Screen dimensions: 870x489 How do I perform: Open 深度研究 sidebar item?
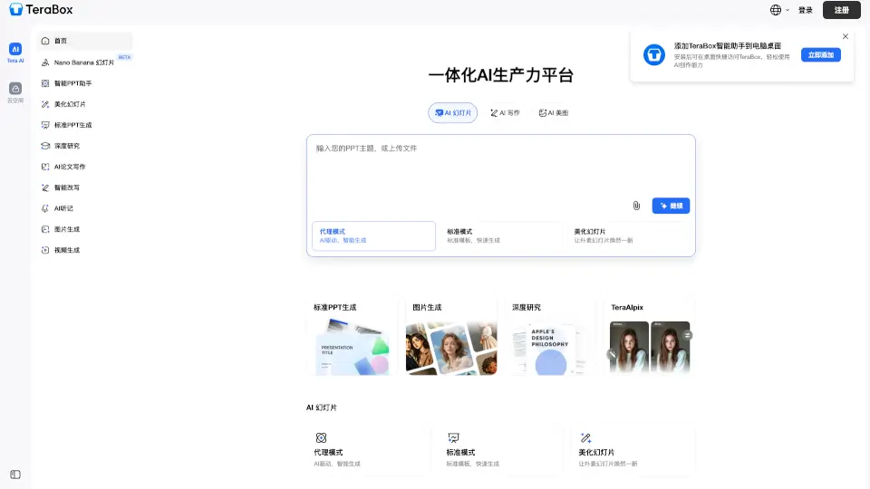click(67, 146)
